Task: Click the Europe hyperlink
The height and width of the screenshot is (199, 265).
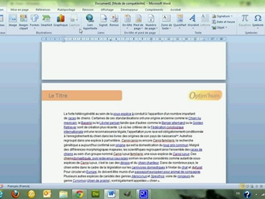Action: click(x=91, y=172)
